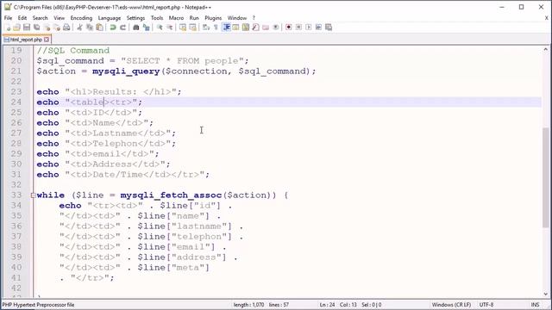
Task: Click the Zoom In toolbar icon
Action: [x=160, y=28]
